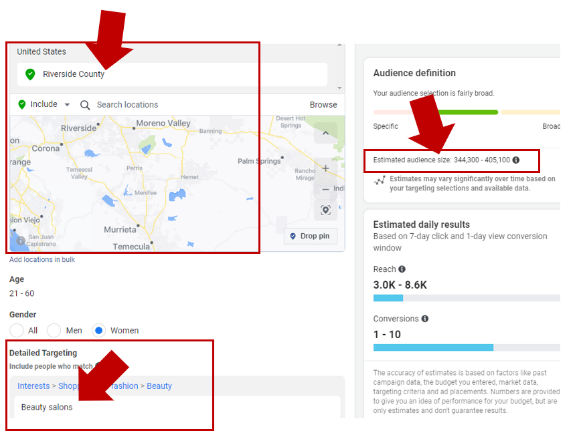The image size is (575, 439).
Task: Click the Estimated daily results heading
Action: 421,225
